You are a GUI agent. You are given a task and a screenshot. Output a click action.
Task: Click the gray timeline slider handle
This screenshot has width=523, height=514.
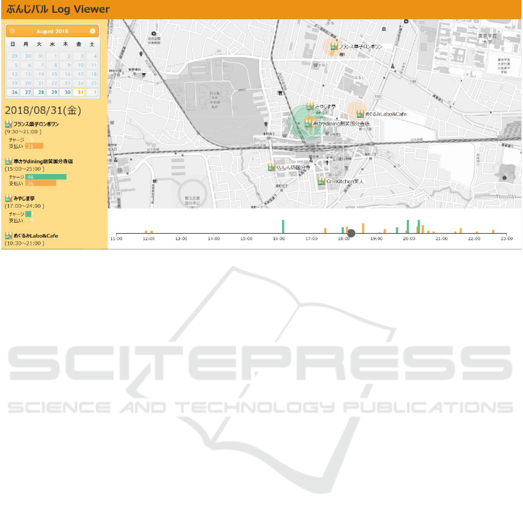point(351,233)
